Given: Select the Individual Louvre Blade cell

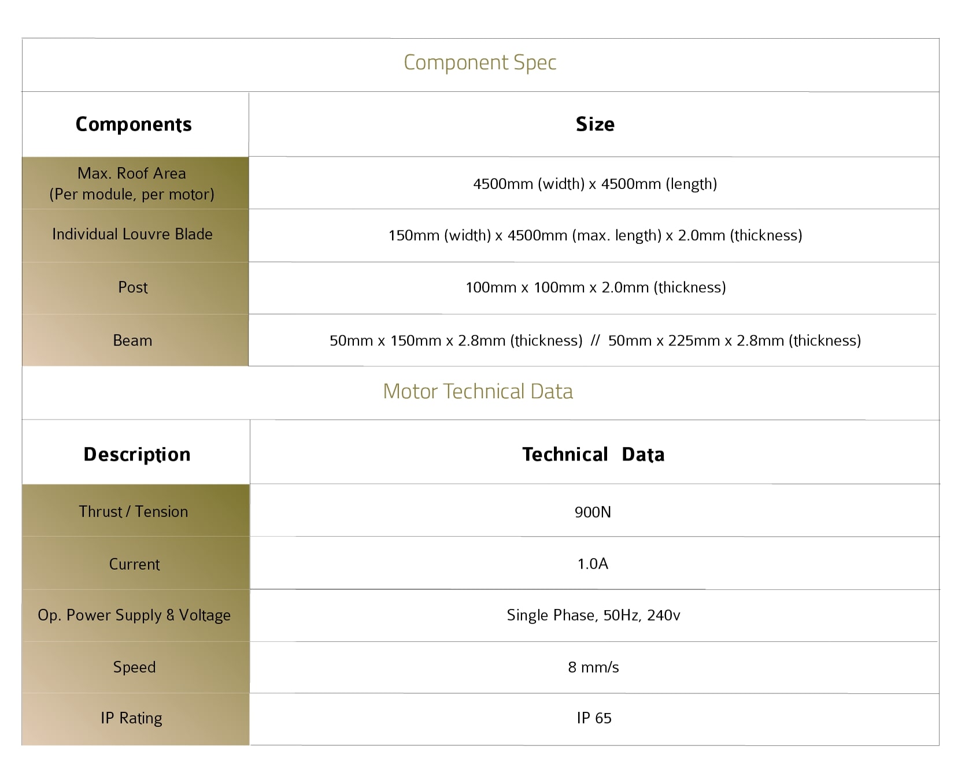Looking at the screenshot, I should click(132, 234).
